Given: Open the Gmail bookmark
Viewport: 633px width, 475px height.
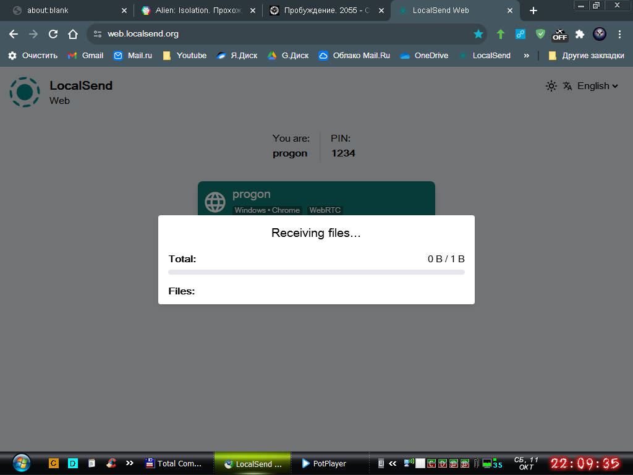Looking at the screenshot, I should point(85,56).
